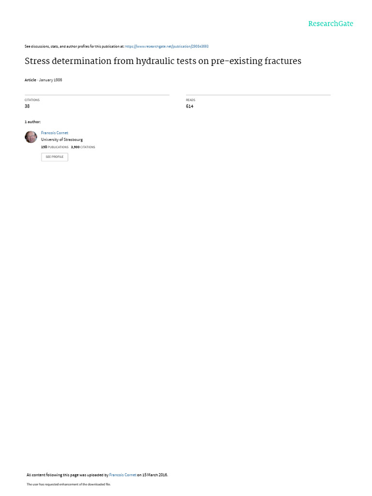Click the ResearchGate logo
Screen dimensions: 372x496
tap(330, 24)
